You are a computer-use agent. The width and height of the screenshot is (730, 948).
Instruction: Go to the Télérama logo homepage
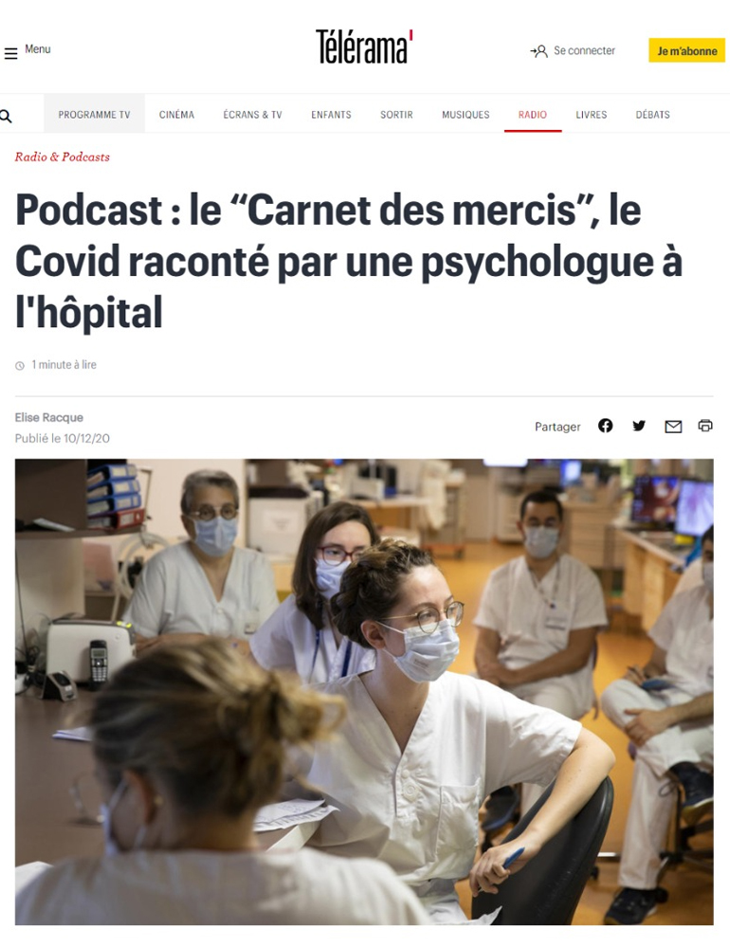coord(364,46)
